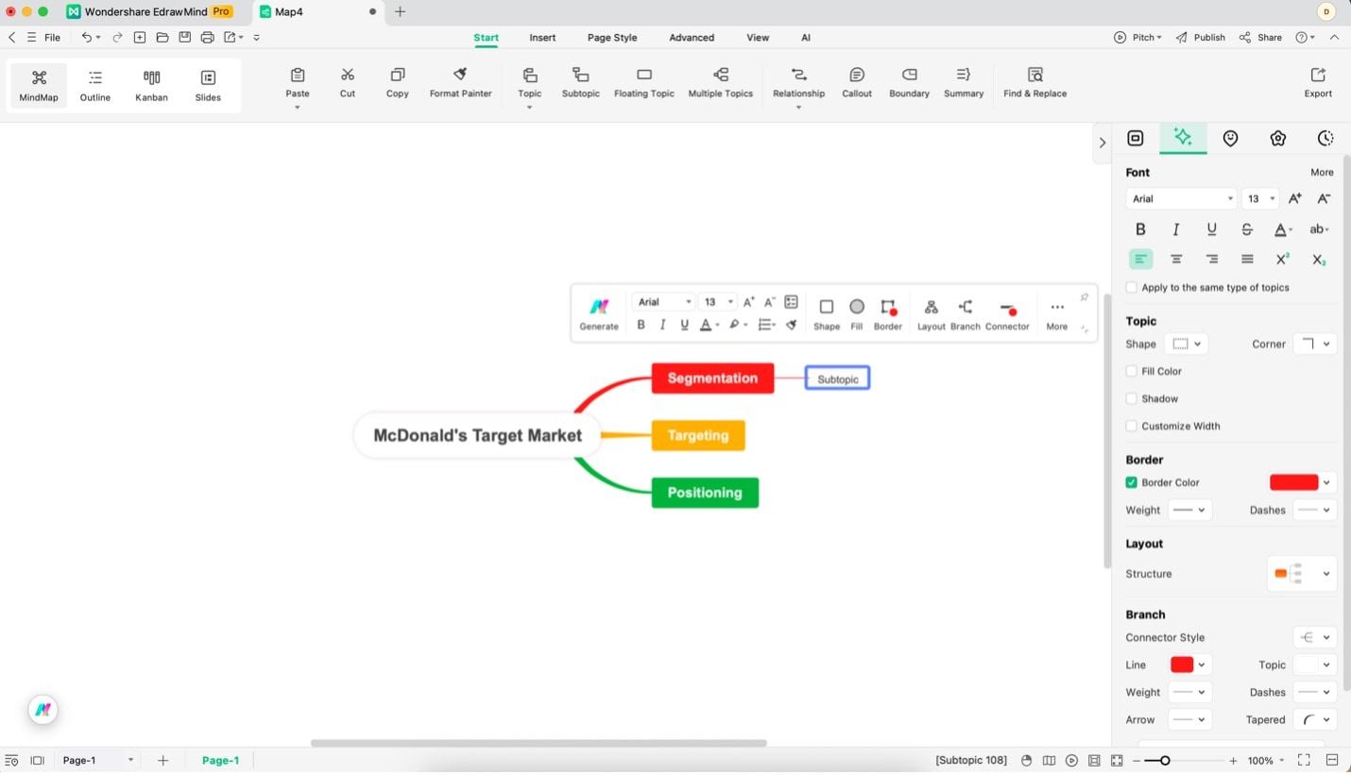The height and width of the screenshot is (775, 1351).
Task: Open the Page Style ribbon tab
Action: coord(612,38)
